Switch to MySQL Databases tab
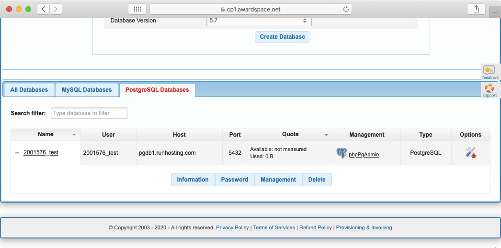 click(87, 90)
